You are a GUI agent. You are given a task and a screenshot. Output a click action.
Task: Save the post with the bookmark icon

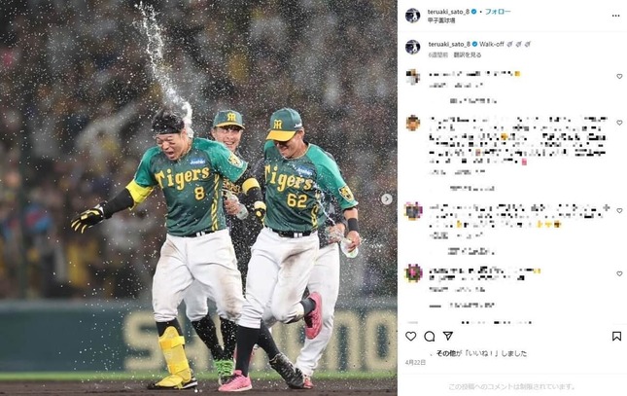616,336
